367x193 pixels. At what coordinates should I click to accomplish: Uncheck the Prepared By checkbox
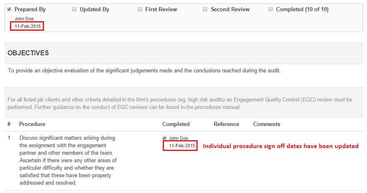point(9,10)
